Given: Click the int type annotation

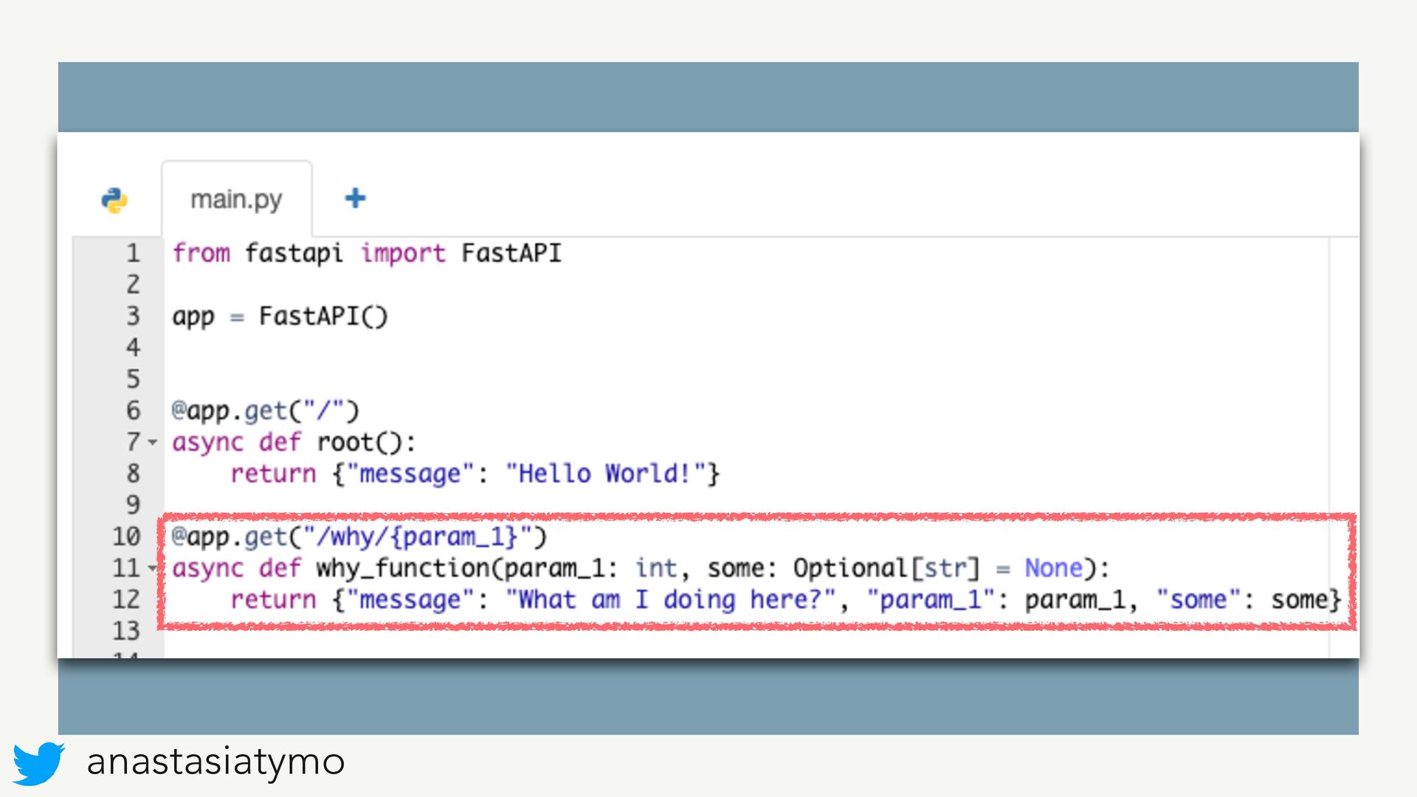Looking at the screenshot, I should [x=656, y=568].
